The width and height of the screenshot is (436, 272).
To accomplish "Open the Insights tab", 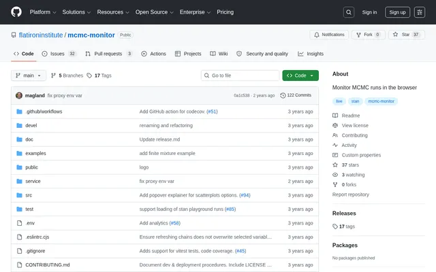I will tap(311, 54).
